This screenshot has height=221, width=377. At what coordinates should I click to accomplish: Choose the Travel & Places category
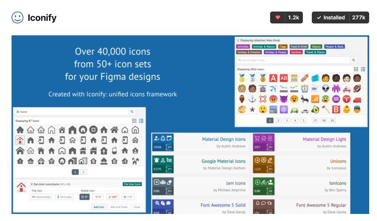(x=315, y=52)
